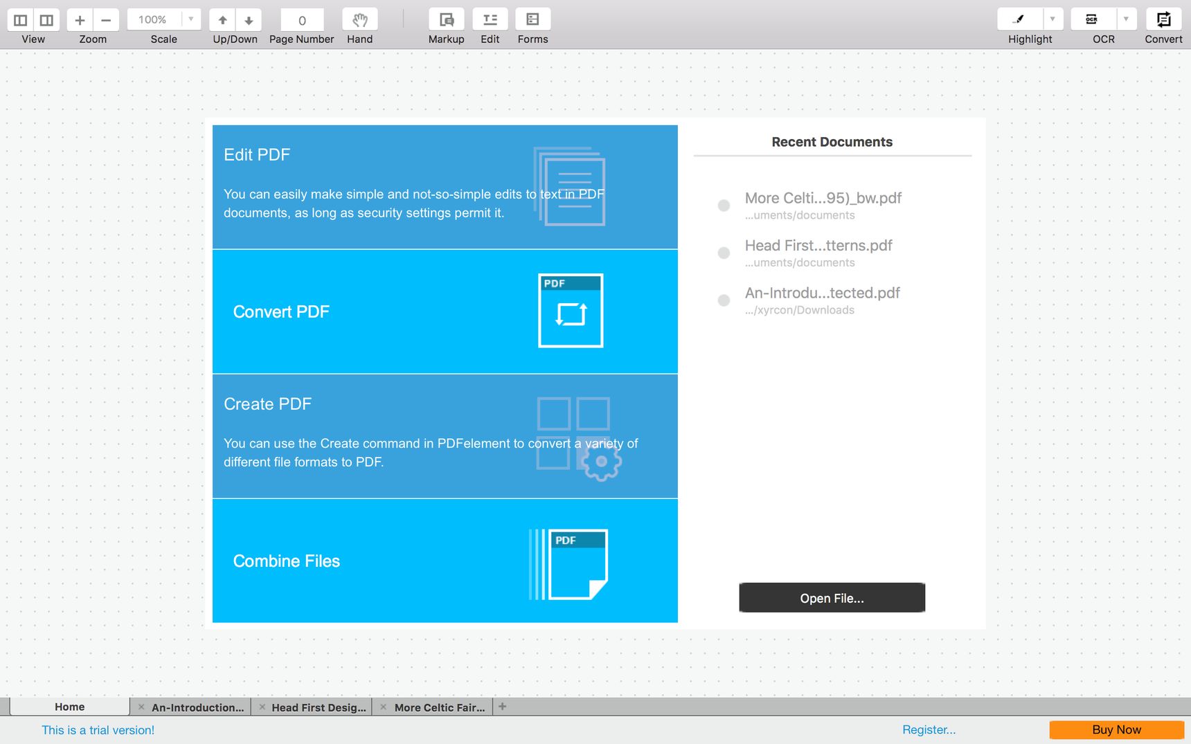Open the Markup tools
The height and width of the screenshot is (744, 1191).
point(447,20)
